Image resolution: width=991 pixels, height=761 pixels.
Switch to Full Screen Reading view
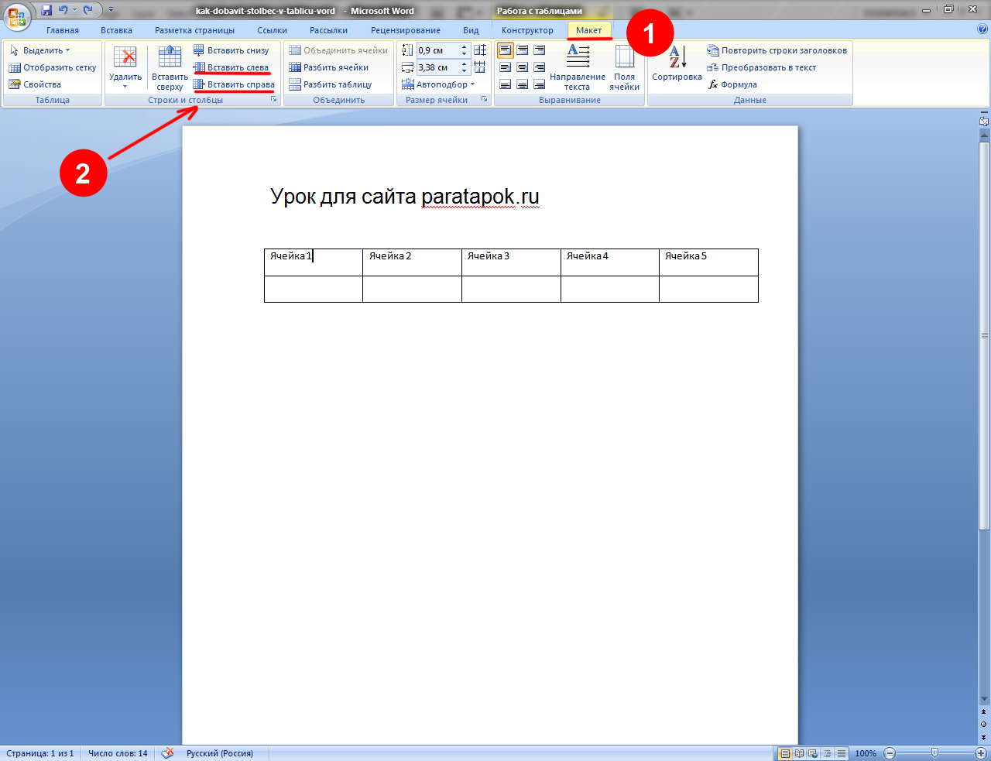coord(799,753)
